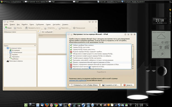Click the test list vertical scrollbar thumb
The image size is (172, 107).
(133, 52)
